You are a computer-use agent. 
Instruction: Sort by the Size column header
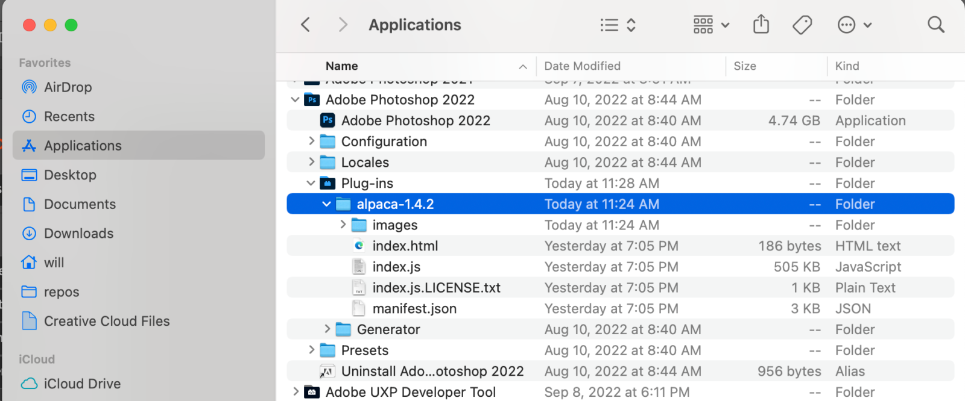pos(745,66)
